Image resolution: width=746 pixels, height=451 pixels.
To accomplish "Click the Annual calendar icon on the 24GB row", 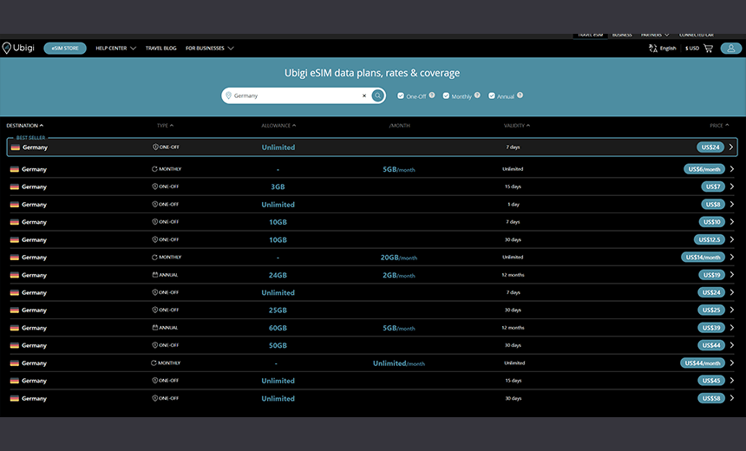I will click(x=154, y=274).
